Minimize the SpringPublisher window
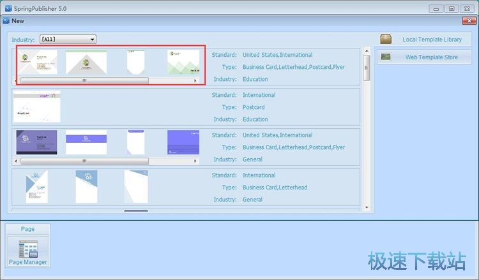479x280 pixels. (x=436, y=8)
